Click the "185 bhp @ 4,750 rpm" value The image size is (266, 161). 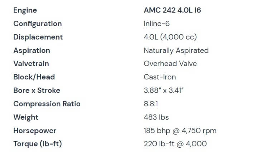[180, 131]
